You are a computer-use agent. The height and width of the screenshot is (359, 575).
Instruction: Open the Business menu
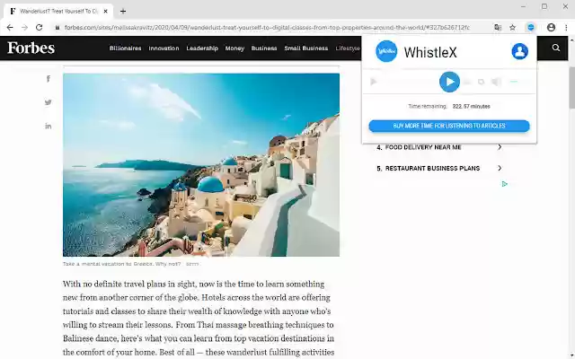(264, 48)
